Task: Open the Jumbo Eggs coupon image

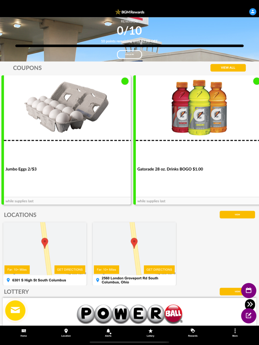Action: coord(66,107)
